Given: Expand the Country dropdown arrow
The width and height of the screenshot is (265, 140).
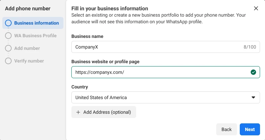Looking at the screenshot, I should click(x=253, y=97).
